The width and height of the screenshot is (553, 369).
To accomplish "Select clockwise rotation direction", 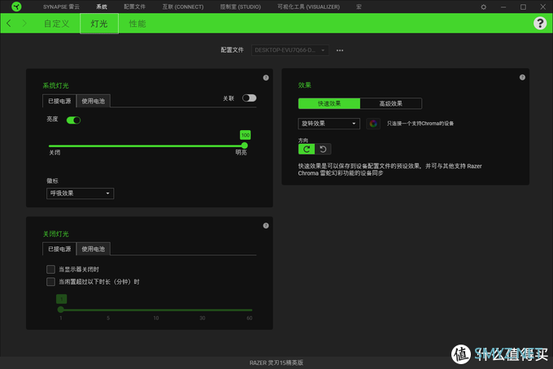I will pos(307,149).
